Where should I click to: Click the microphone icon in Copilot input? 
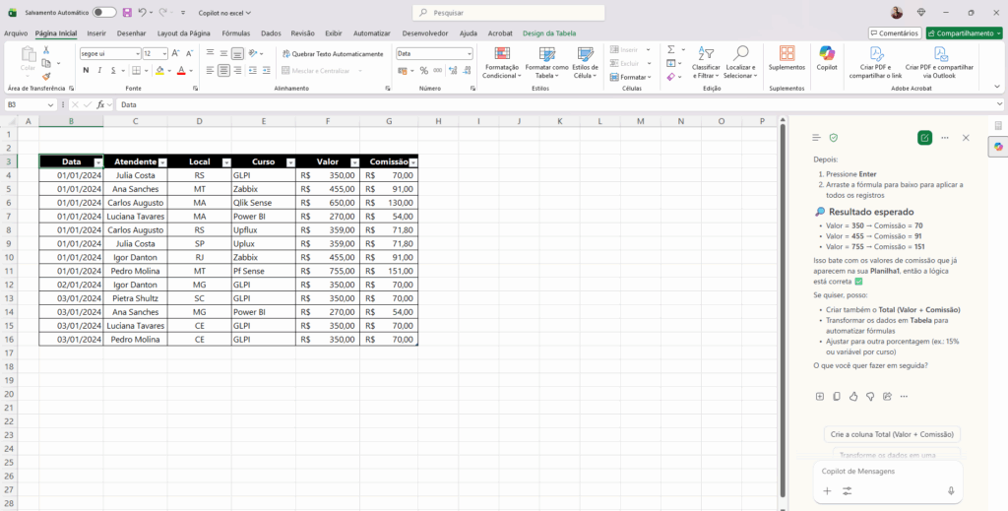coord(951,490)
